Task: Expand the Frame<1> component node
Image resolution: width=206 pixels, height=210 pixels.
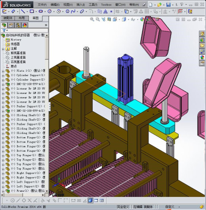Action: (3, 191)
